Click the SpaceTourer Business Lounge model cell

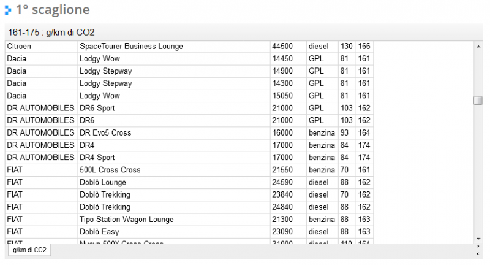click(127, 47)
